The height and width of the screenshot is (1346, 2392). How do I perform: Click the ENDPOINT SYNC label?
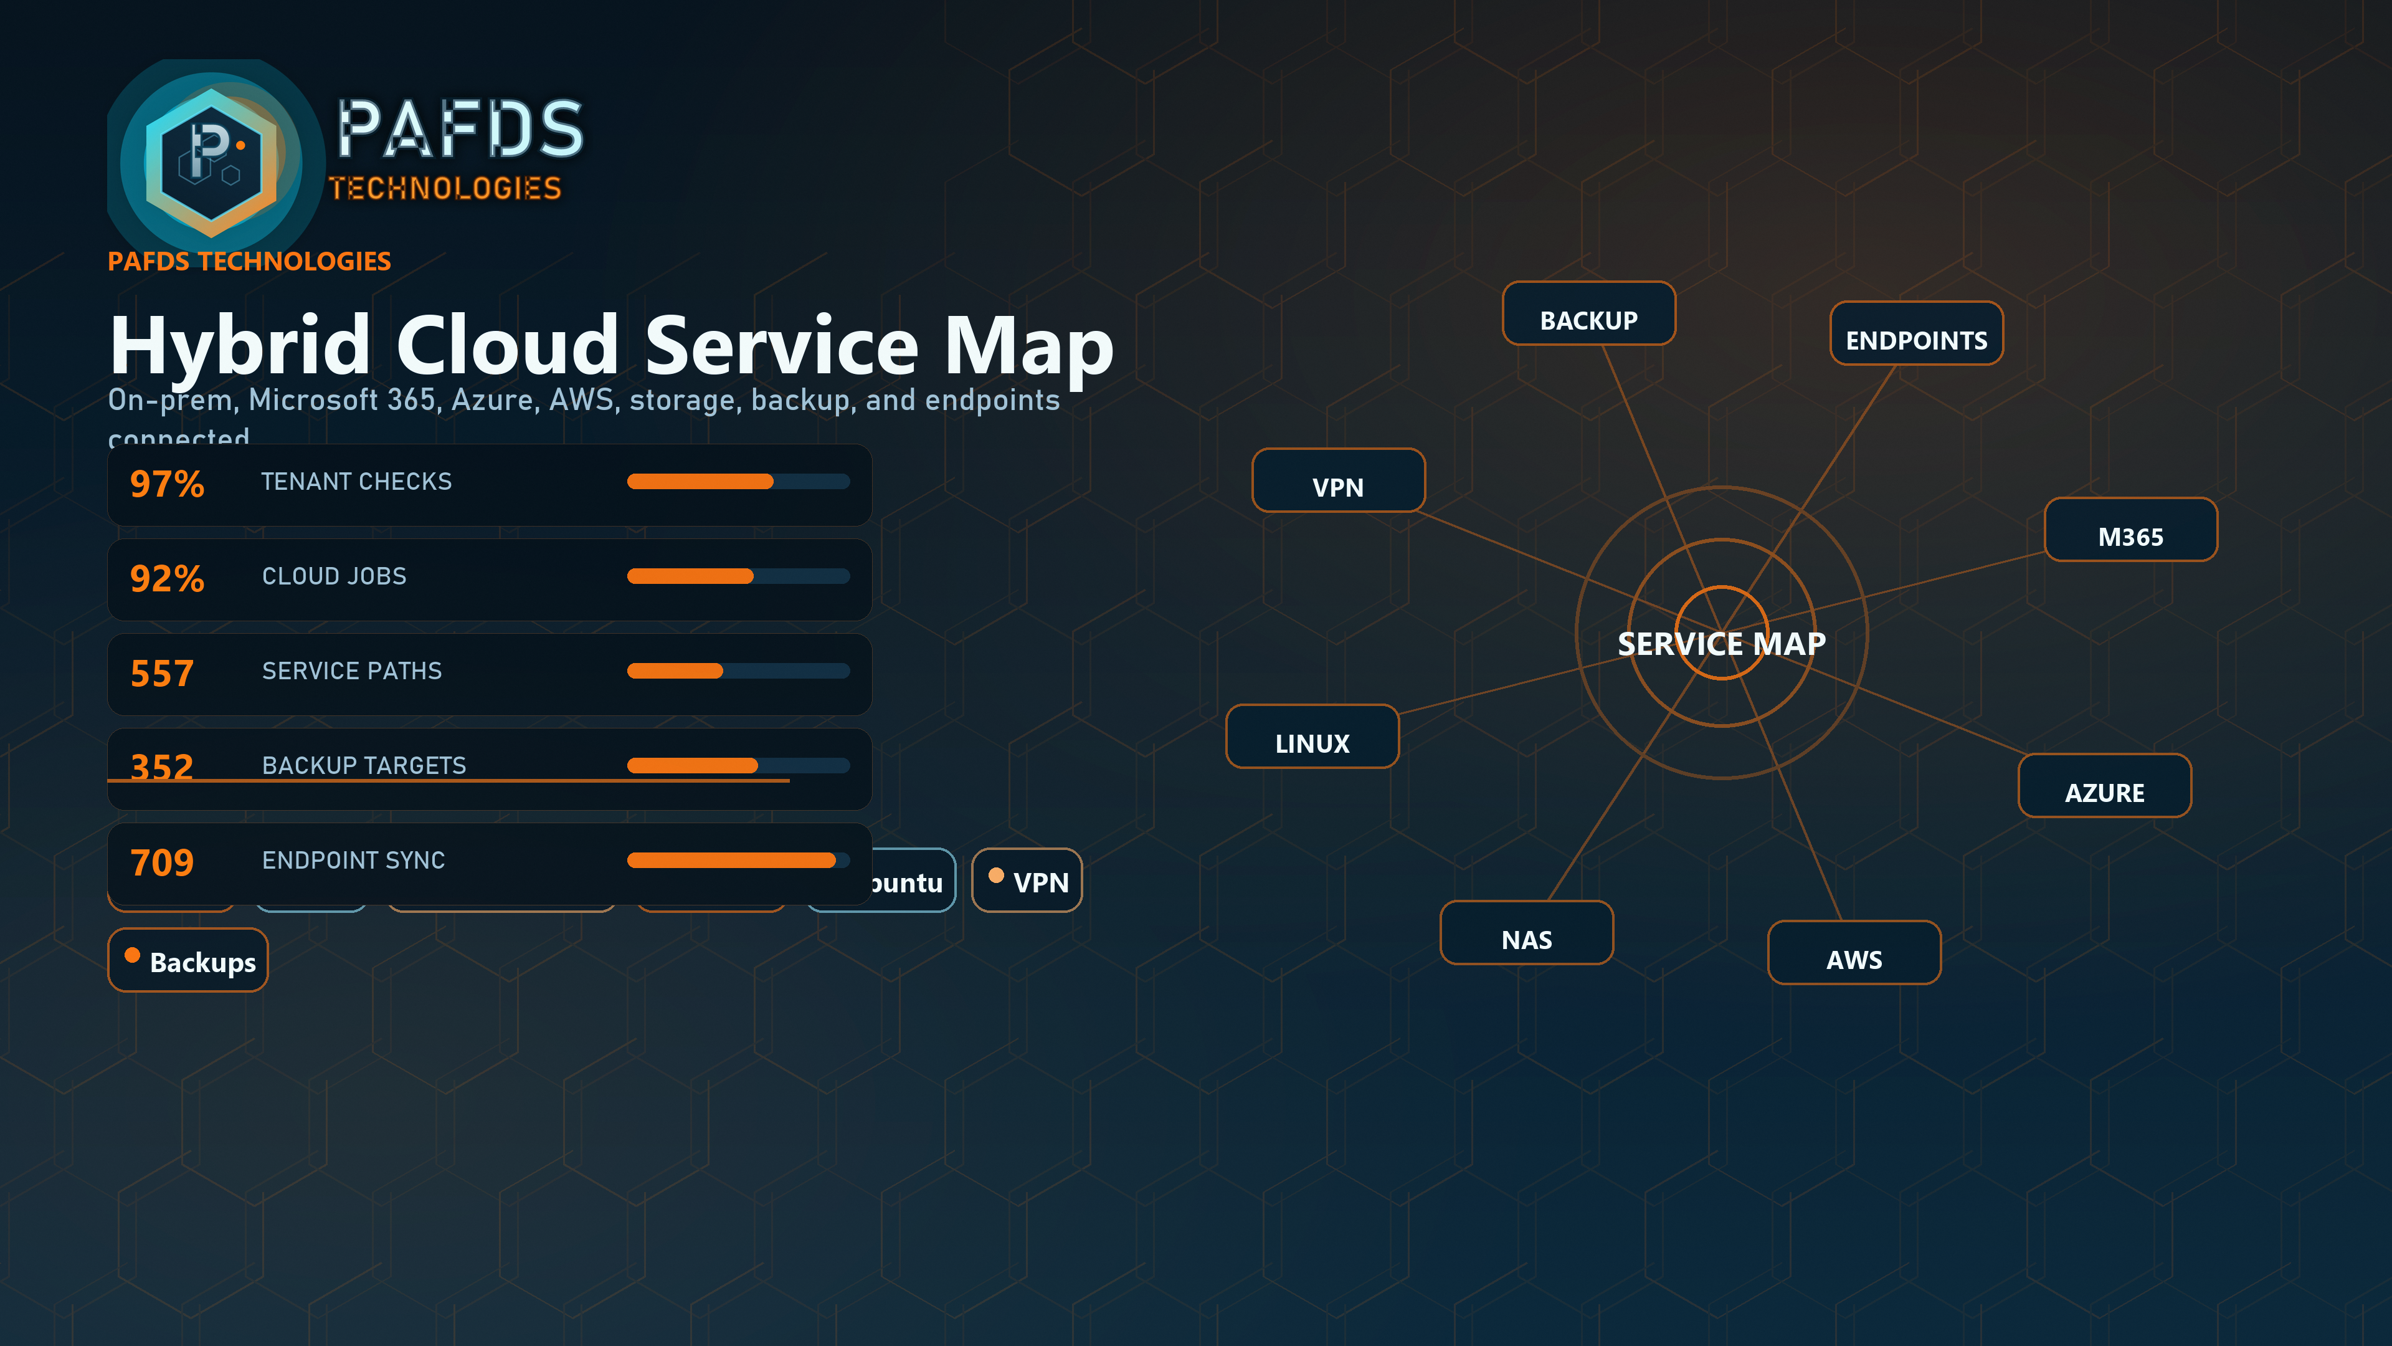coord(354,860)
